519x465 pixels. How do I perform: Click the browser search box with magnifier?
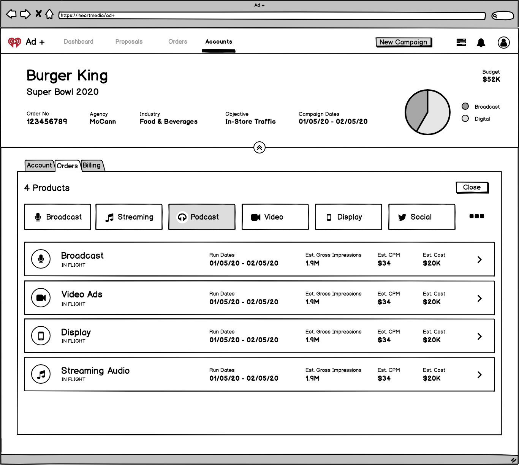pyautogui.click(x=502, y=16)
